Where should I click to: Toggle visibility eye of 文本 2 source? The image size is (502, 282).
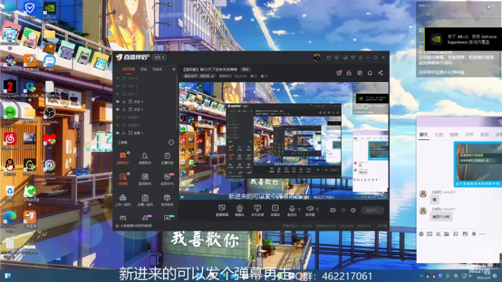tap(117, 93)
